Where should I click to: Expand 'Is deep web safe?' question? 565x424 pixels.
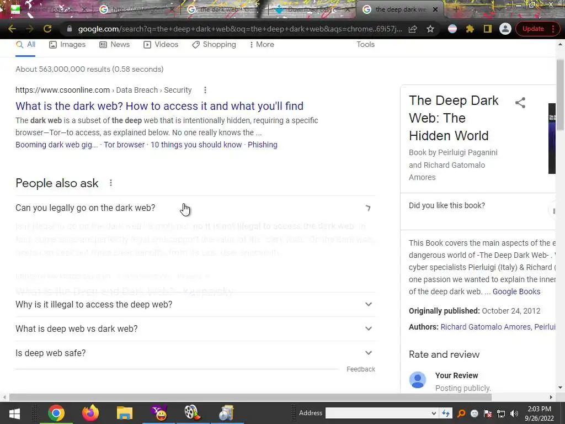(x=195, y=353)
